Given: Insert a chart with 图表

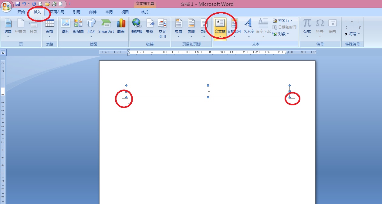Looking at the screenshot, I should coord(121,26).
